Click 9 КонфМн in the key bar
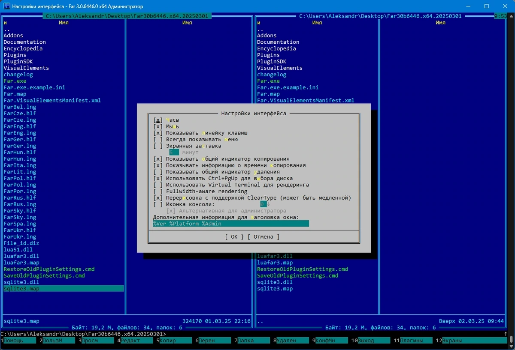This screenshot has width=515, height=350. [x=330, y=341]
